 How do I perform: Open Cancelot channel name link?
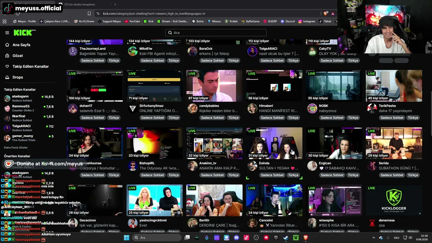(266, 220)
